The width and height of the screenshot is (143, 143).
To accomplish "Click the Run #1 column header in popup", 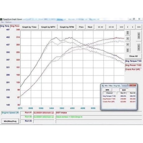I will tap(122, 93).
